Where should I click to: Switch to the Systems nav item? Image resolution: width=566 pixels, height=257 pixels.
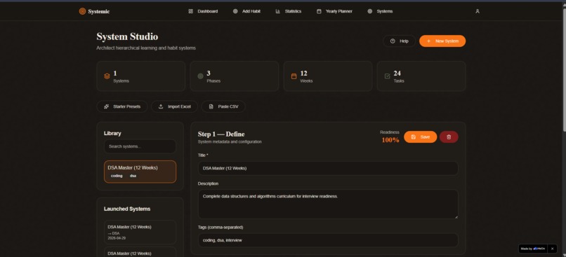[380, 11]
